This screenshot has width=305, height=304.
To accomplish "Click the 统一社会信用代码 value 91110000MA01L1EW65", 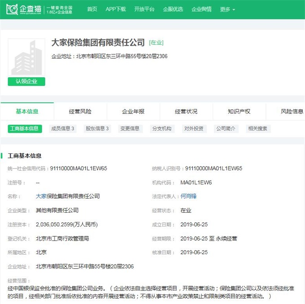I will point(78,169).
